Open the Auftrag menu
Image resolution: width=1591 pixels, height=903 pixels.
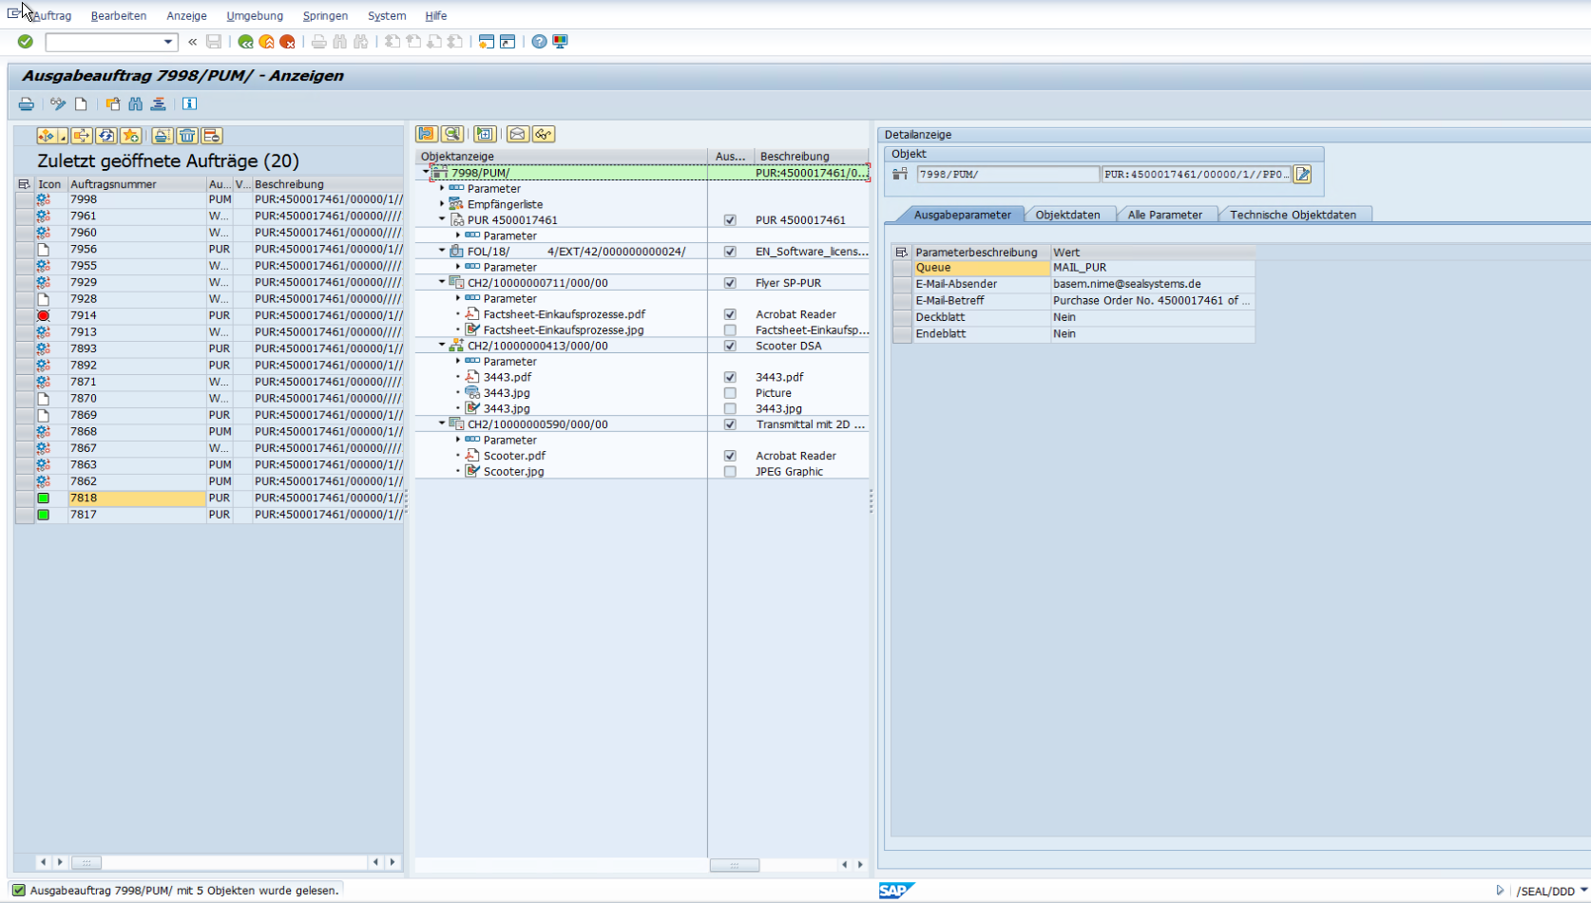coord(51,16)
